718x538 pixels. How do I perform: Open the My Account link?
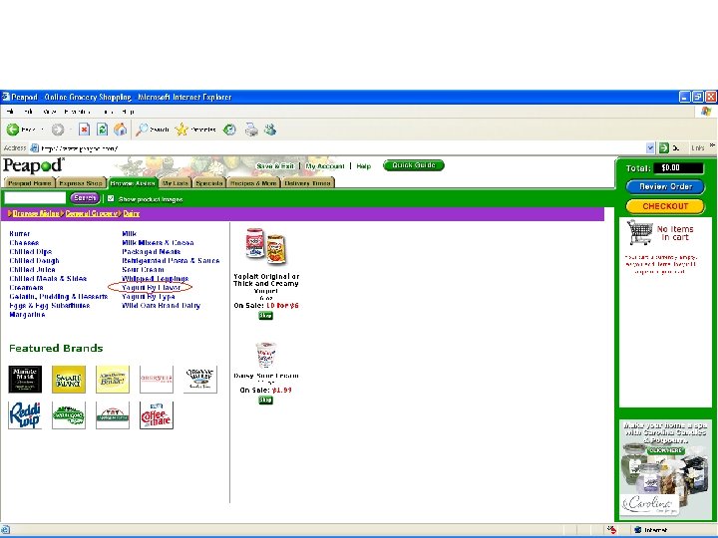325,166
